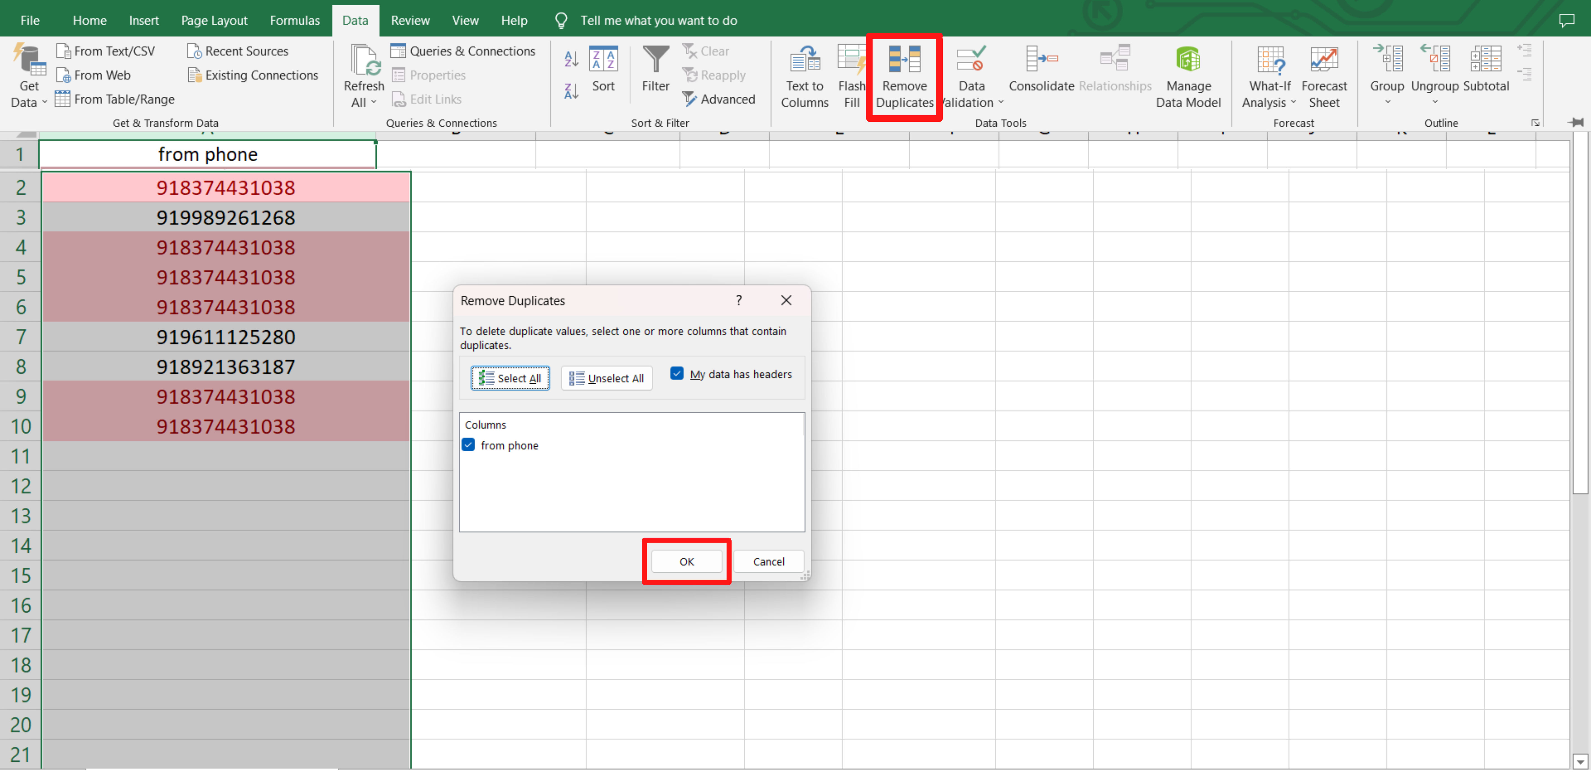The height and width of the screenshot is (777, 1591).
Task: Click Unselect All in dialog
Action: 606,379
